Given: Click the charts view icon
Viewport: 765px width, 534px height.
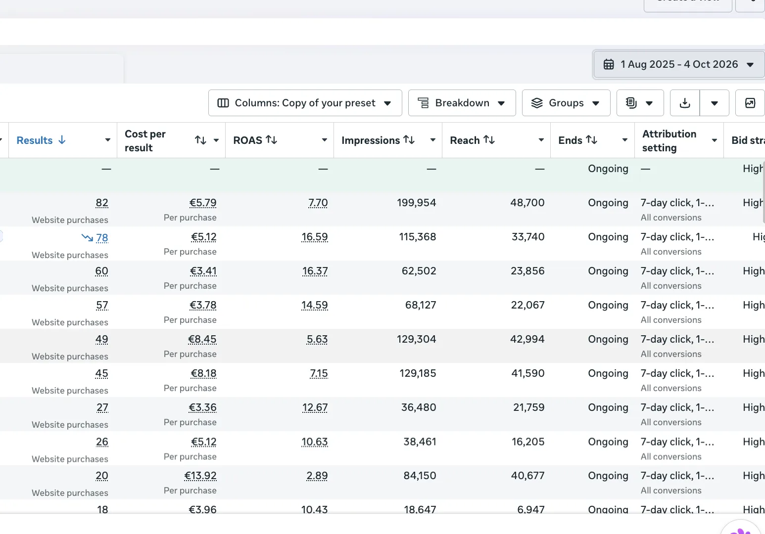Looking at the screenshot, I should [750, 103].
